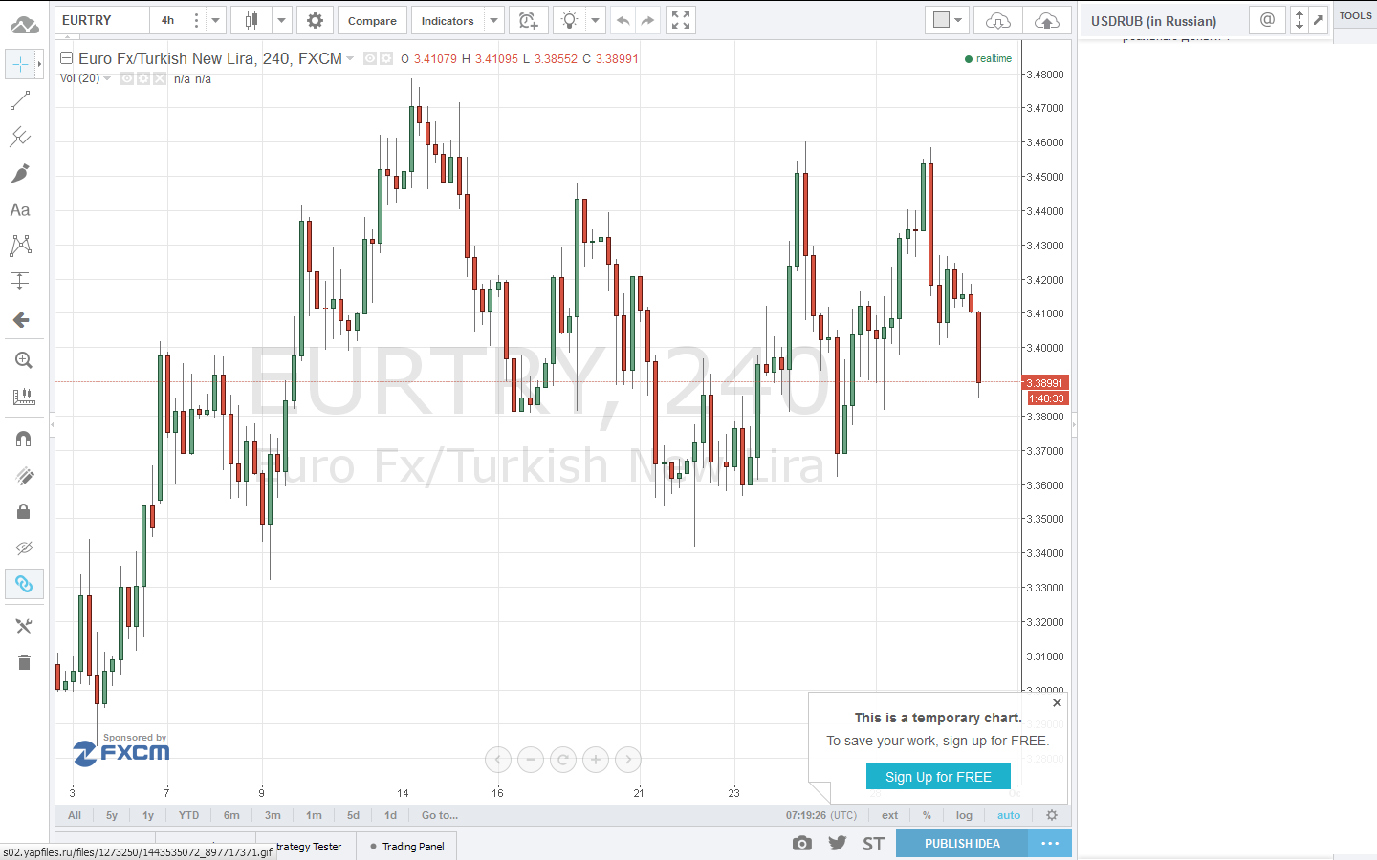This screenshot has width=1377, height=860.
Task: Click the Compare button
Action: (372, 20)
